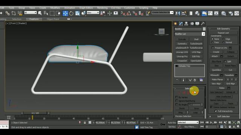Select the Edge constraint radio button
This screenshot has height=135, width=241.
point(224,39)
